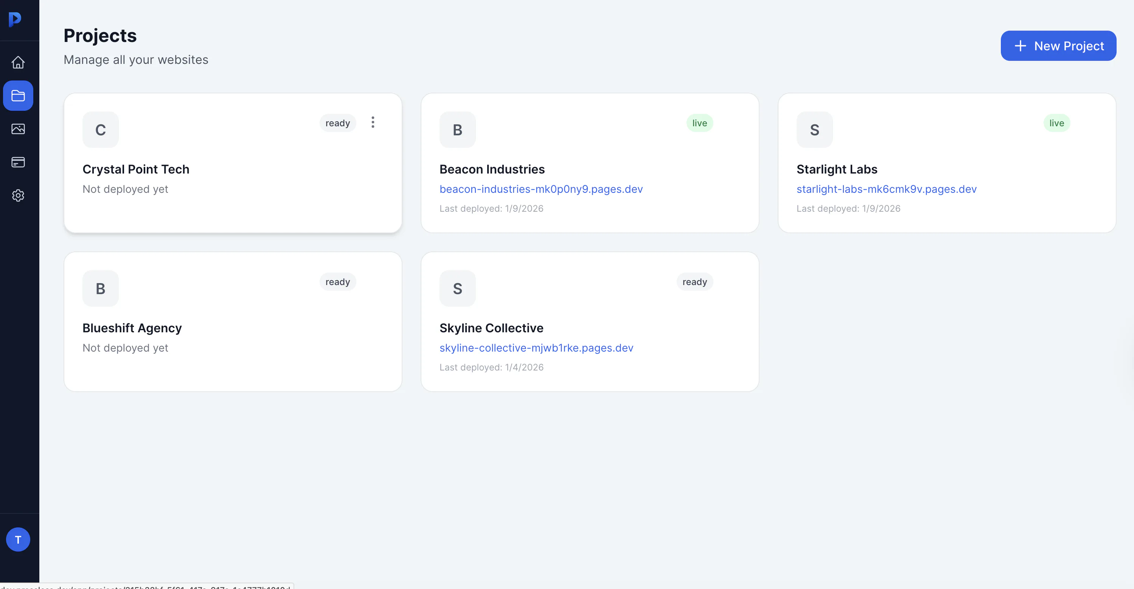1134x589 pixels.
Task: Click the New Project button
Action: point(1058,46)
